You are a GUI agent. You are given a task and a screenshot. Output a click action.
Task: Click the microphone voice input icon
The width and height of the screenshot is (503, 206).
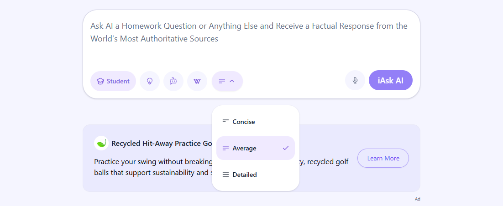pos(355,81)
